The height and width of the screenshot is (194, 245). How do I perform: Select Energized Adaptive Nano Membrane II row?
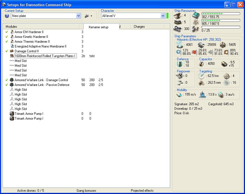click(x=40, y=46)
